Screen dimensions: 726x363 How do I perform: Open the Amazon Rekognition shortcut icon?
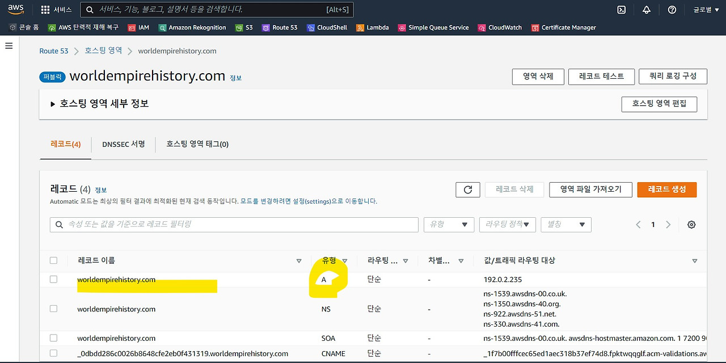coord(162,27)
